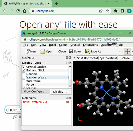Image resolution: width=133 pixels, height=131 pixels.
Task: Open the Chrome profile avatar R
Action: (x=129, y=11)
